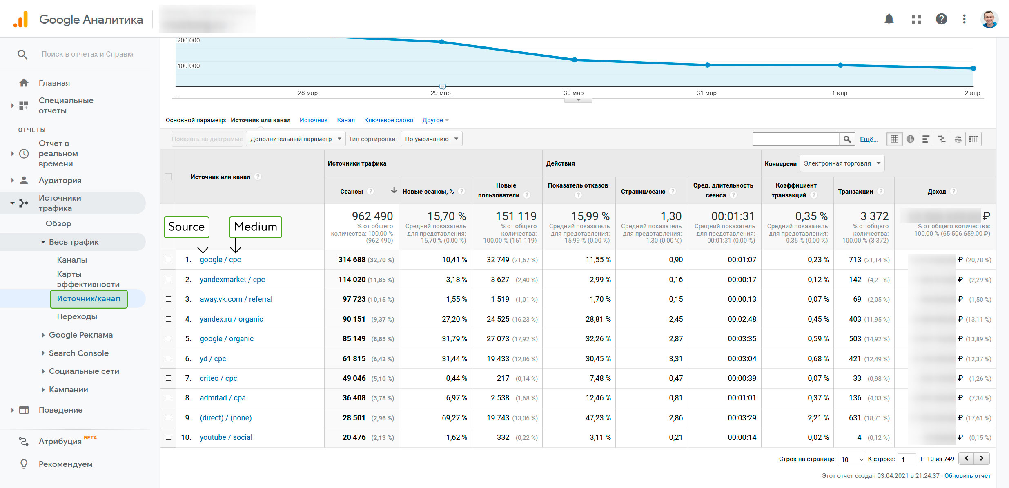Switch to pivot table view icon

click(973, 139)
